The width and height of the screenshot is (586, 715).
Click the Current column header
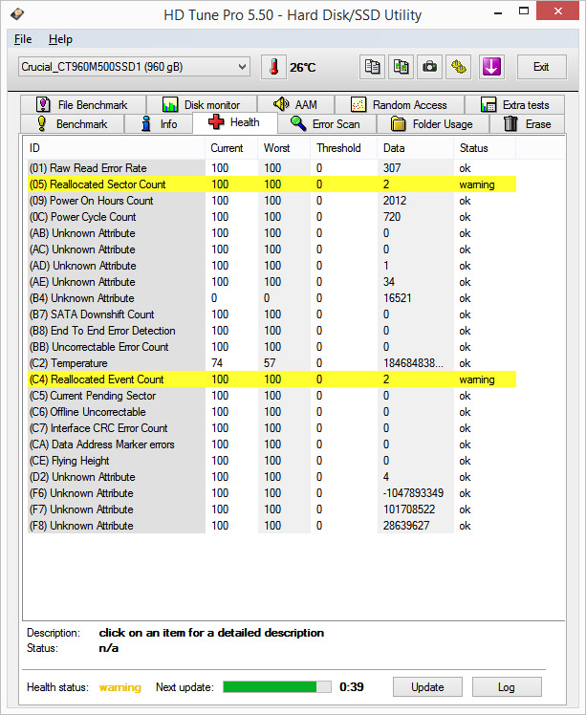231,148
